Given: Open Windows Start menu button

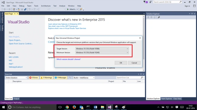Looking at the screenshot, I should coord(3,107).
